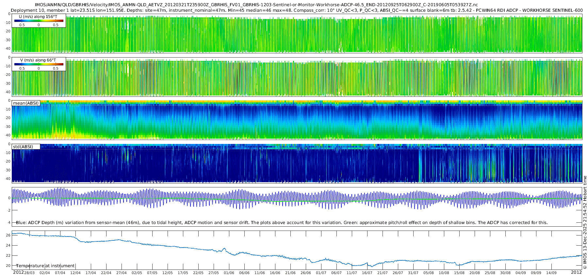588x278 pixels.
Task: Click the mean(ABSI) panel label
Action: pos(26,103)
